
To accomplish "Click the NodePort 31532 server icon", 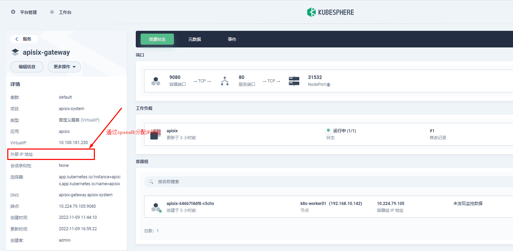I will [294, 81].
